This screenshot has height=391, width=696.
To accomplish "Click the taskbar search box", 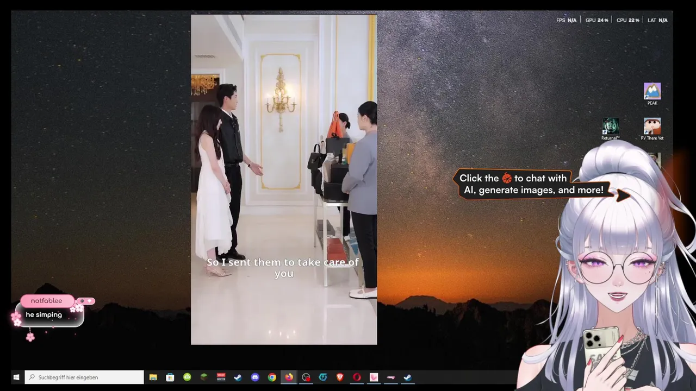I will 84,377.
